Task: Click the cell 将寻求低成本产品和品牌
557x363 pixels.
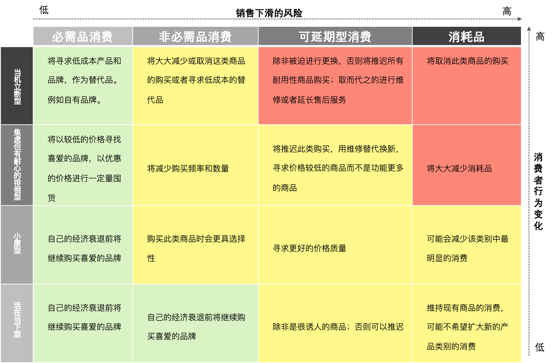Action: click(83, 86)
